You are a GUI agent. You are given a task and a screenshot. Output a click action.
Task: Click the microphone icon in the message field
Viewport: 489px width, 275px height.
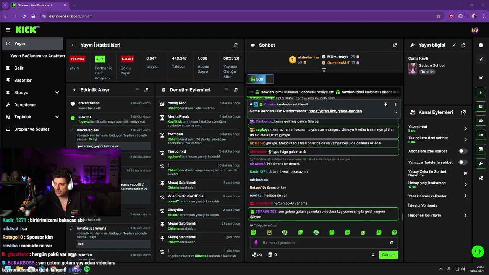(x=256, y=243)
